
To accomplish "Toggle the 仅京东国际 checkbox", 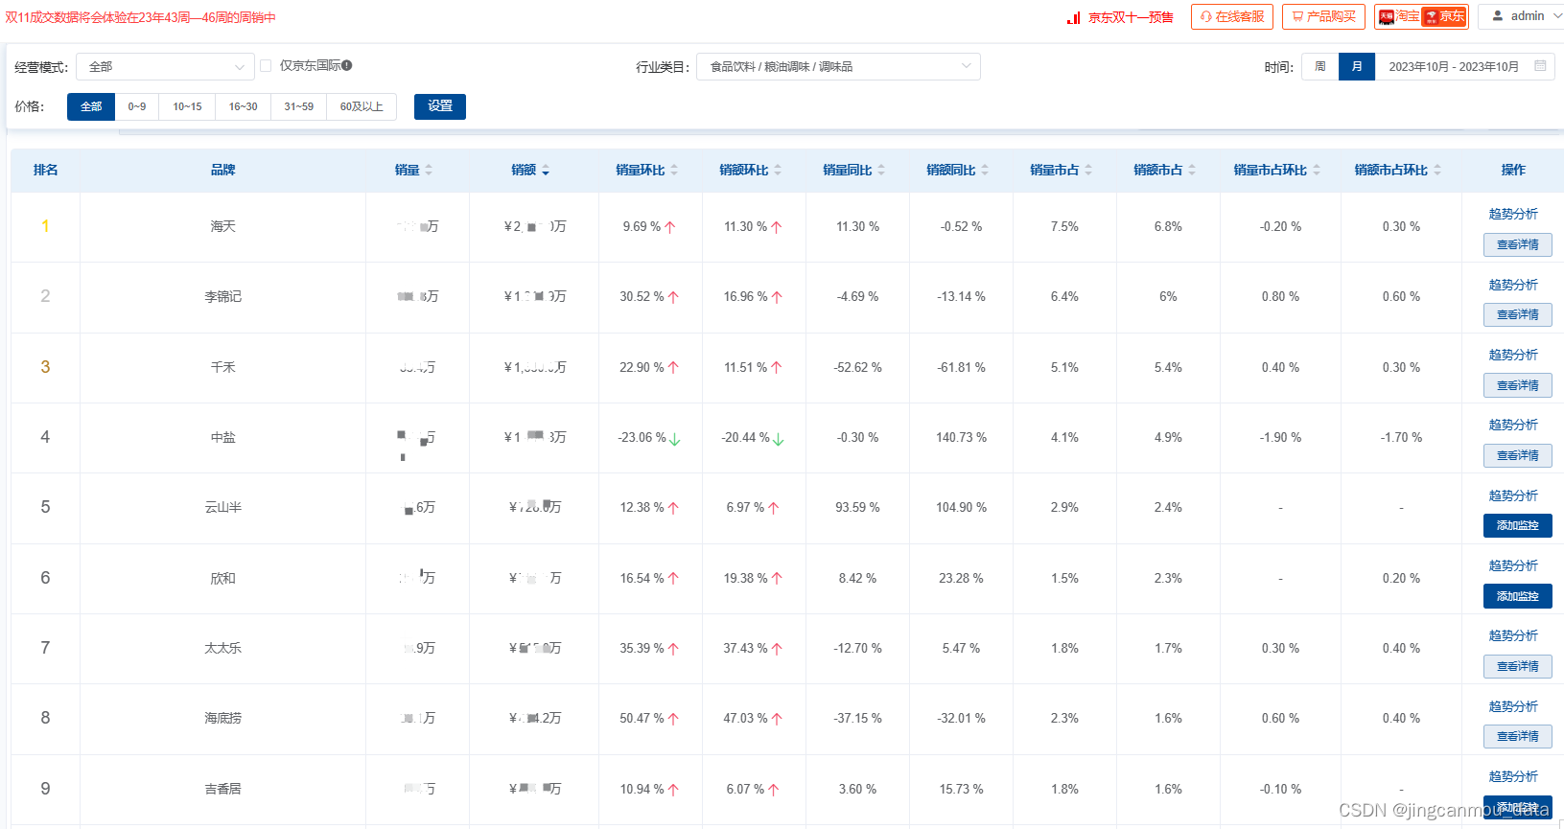I will (x=266, y=66).
